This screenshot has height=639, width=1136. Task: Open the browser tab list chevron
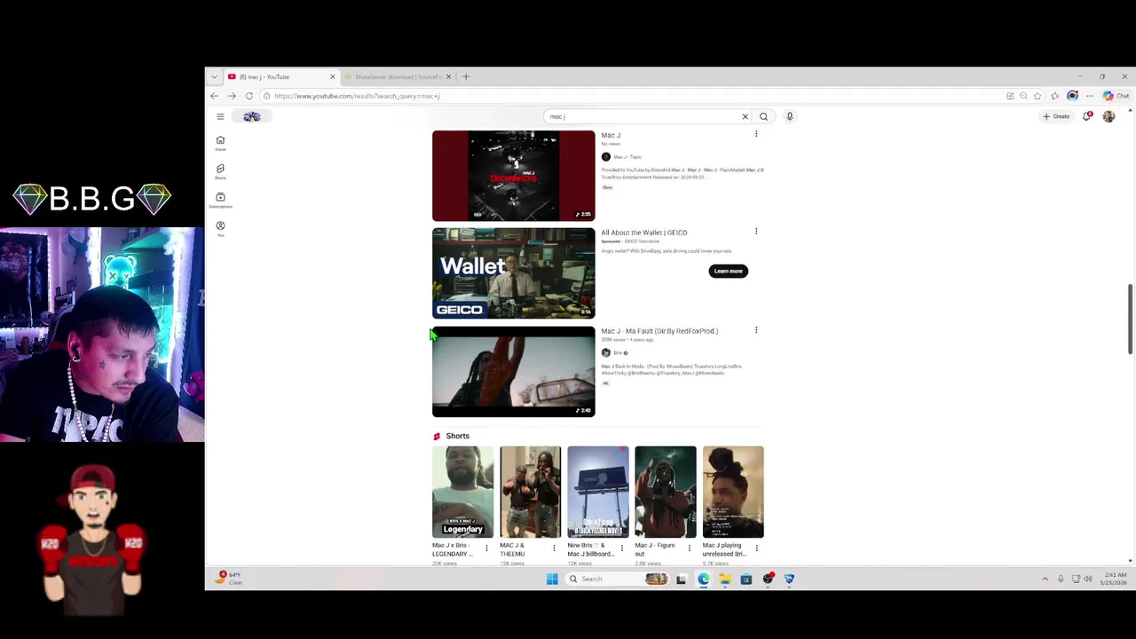point(214,76)
